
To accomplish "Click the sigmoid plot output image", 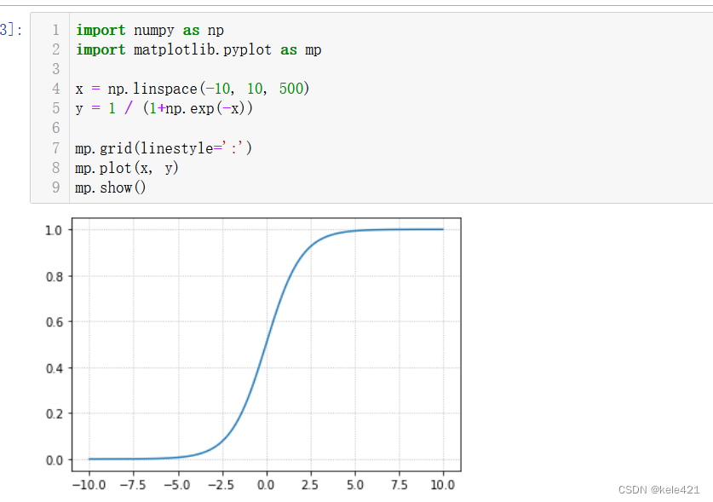I will point(253,354).
